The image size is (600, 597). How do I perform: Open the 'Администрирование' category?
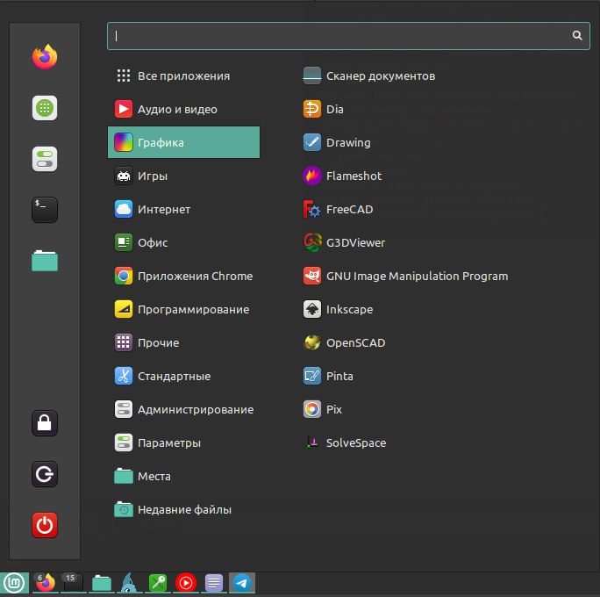[x=183, y=409]
